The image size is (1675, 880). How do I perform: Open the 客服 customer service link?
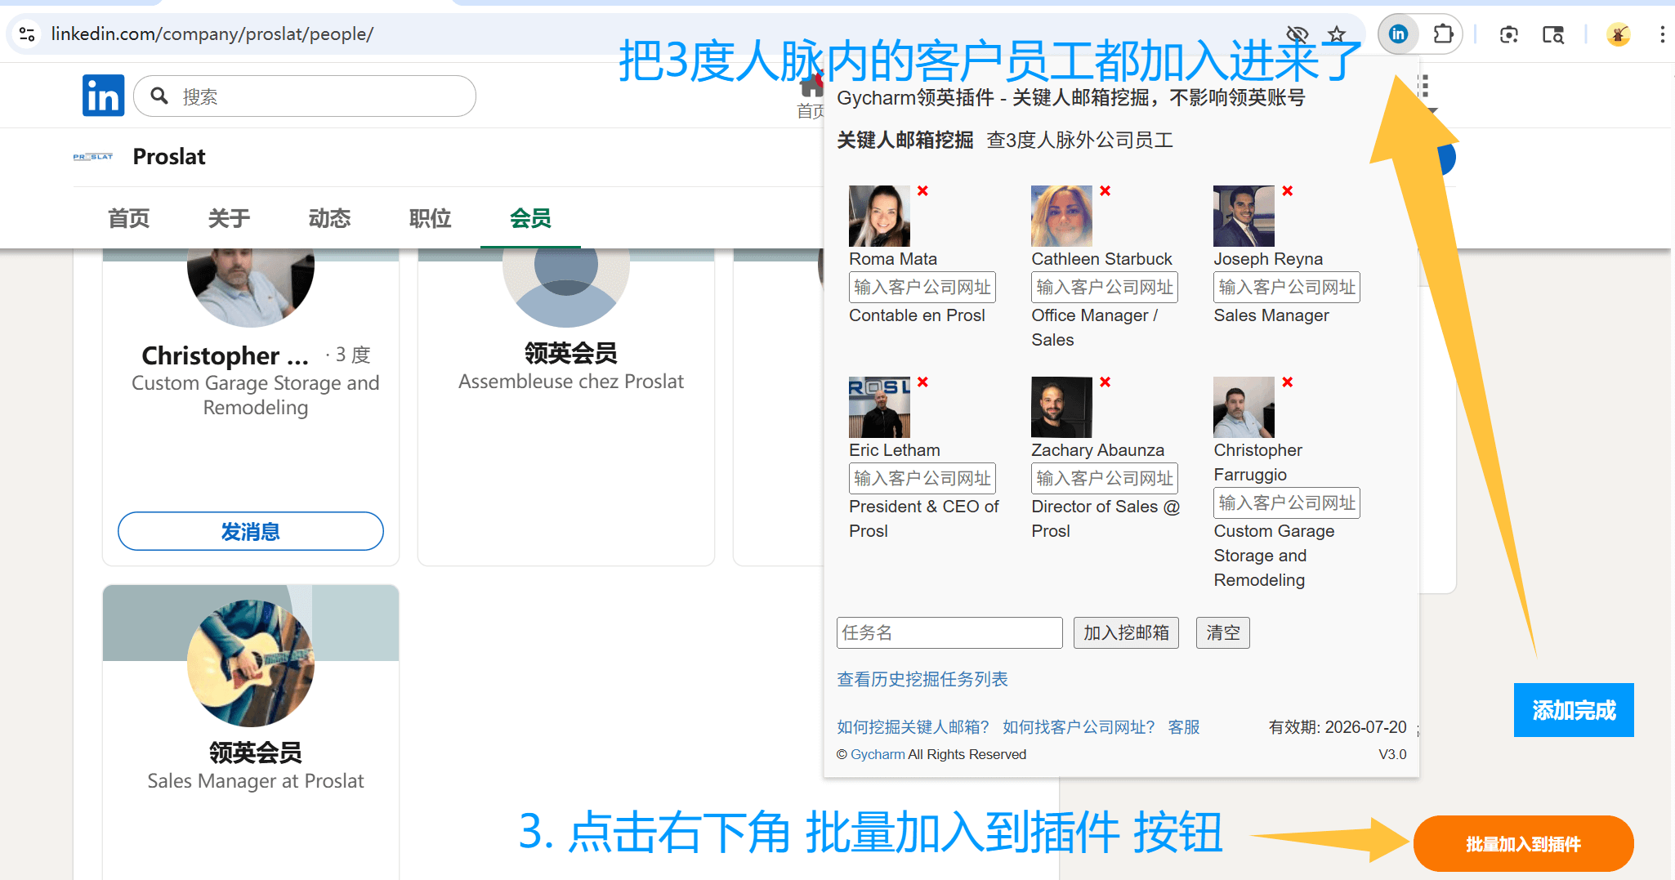pyautogui.click(x=1184, y=726)
